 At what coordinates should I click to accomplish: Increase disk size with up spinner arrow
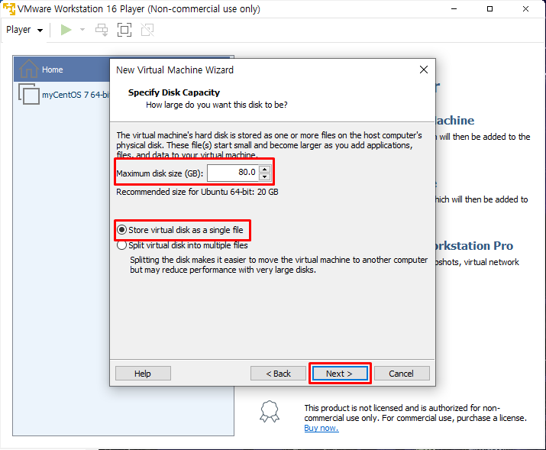point(265,170)
